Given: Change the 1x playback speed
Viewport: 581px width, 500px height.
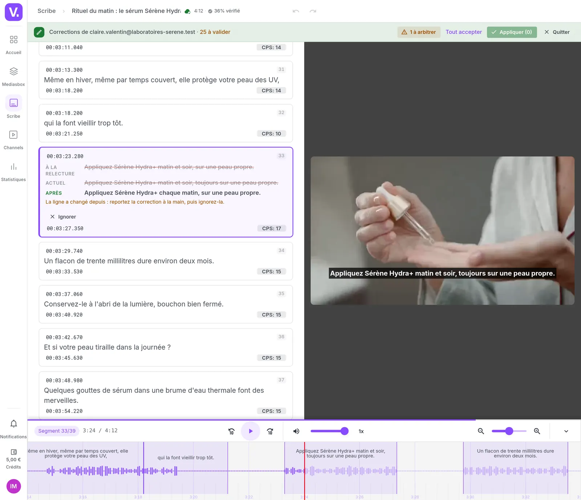Looking at the screenshot, I should coord(361,431).
